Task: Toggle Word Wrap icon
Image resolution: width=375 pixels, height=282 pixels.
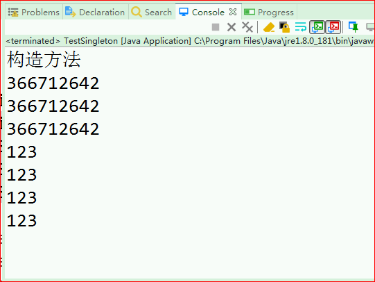Action: [x=301, y=27]
